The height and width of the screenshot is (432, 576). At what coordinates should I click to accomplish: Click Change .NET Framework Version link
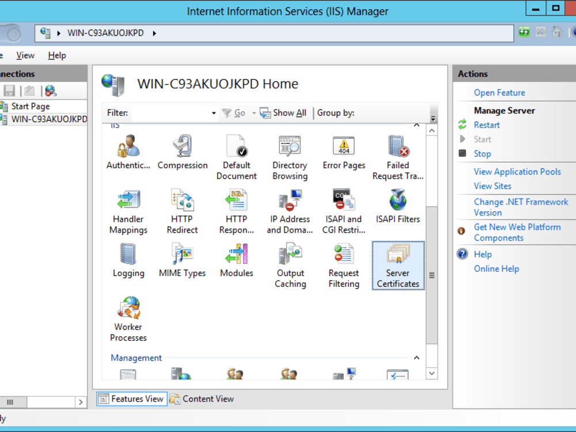coord(521,207)
